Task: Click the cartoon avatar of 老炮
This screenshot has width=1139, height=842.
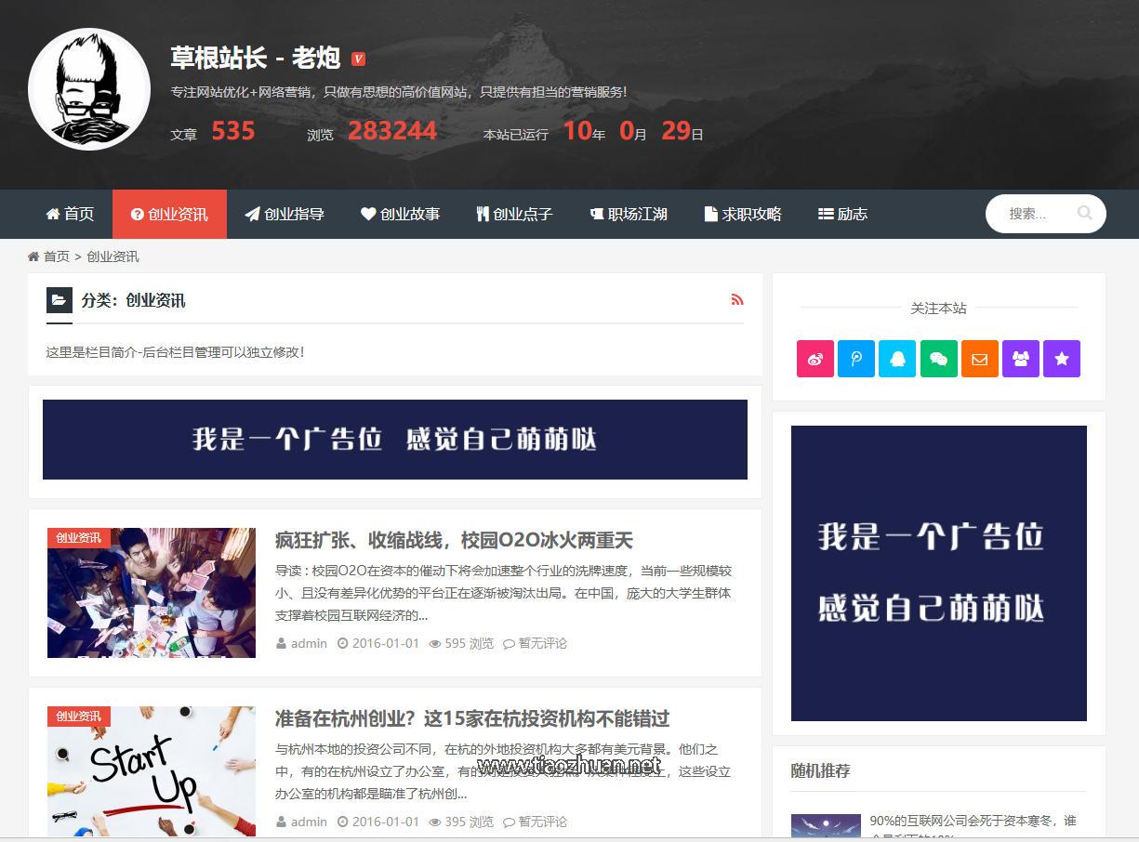Action: tap(89, 89)
